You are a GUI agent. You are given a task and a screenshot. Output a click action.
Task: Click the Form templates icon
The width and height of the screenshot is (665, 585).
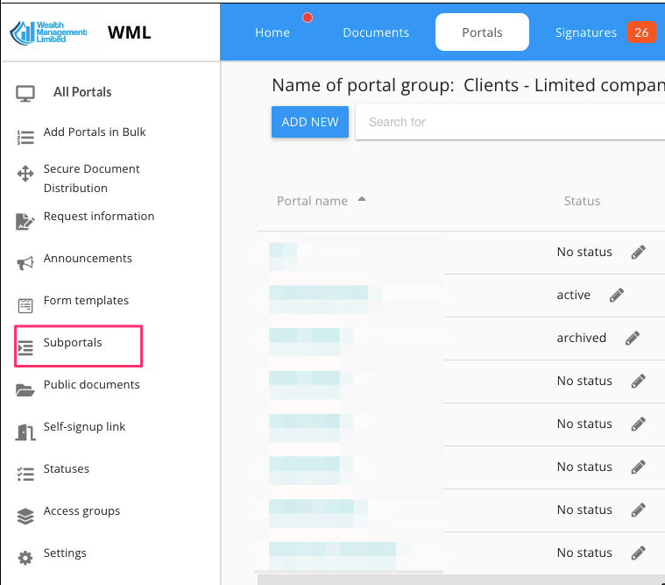point(25,305)
